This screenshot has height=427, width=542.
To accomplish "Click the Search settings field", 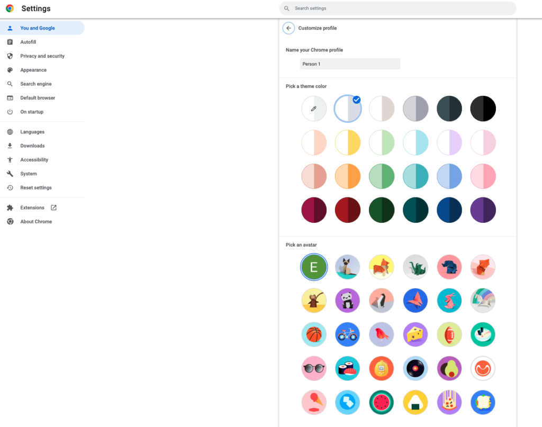I will point(397,8).
